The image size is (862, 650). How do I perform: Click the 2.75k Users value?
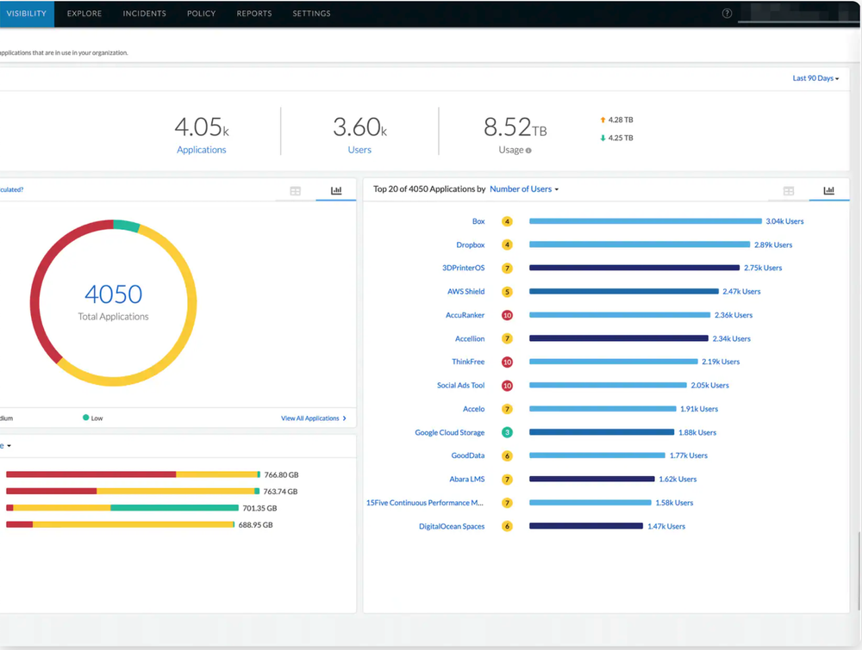click(763, 268)
